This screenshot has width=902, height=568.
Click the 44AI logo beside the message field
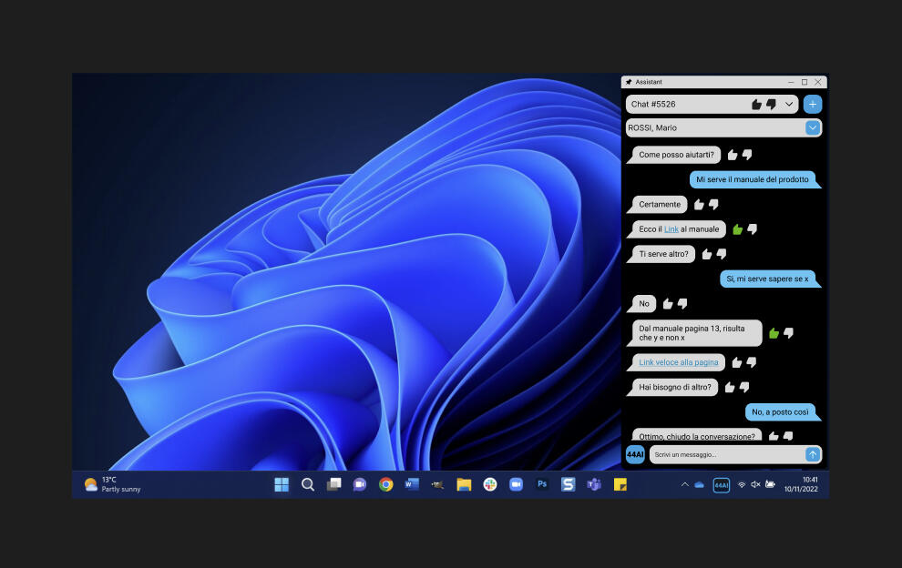(635, 454)
